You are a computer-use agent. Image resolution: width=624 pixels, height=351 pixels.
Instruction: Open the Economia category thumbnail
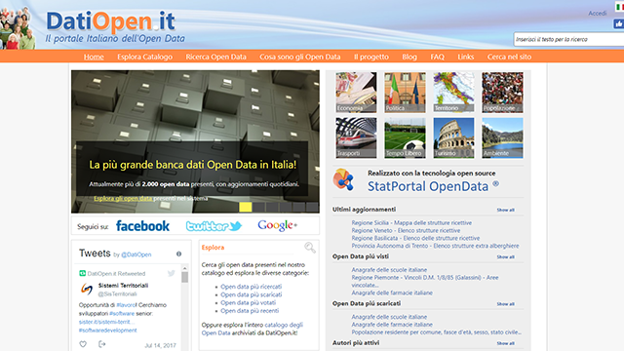[356, 93]
